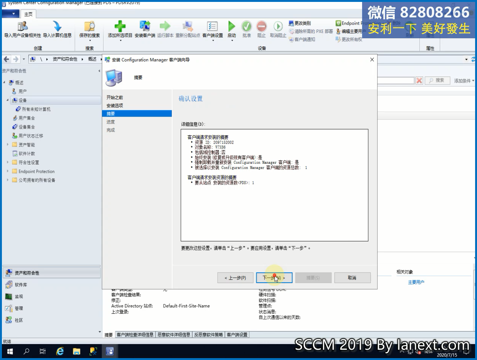Click the navigation back arrow
Image resolution: width=477 pixels, height=360 pixels.
[7, 59]
